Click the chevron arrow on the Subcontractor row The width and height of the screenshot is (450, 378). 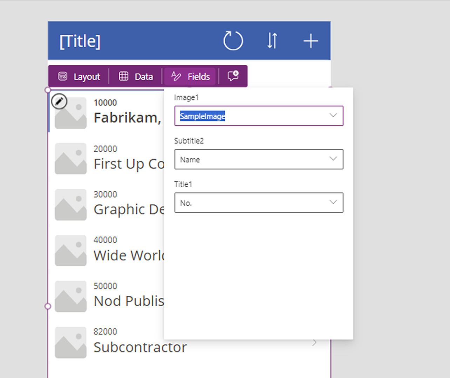(314, 343)
